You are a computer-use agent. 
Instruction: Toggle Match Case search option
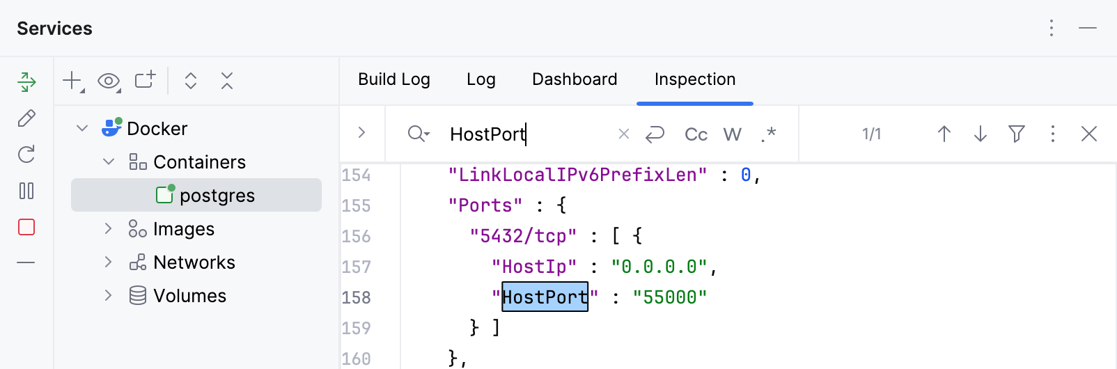tap(696, 134)
